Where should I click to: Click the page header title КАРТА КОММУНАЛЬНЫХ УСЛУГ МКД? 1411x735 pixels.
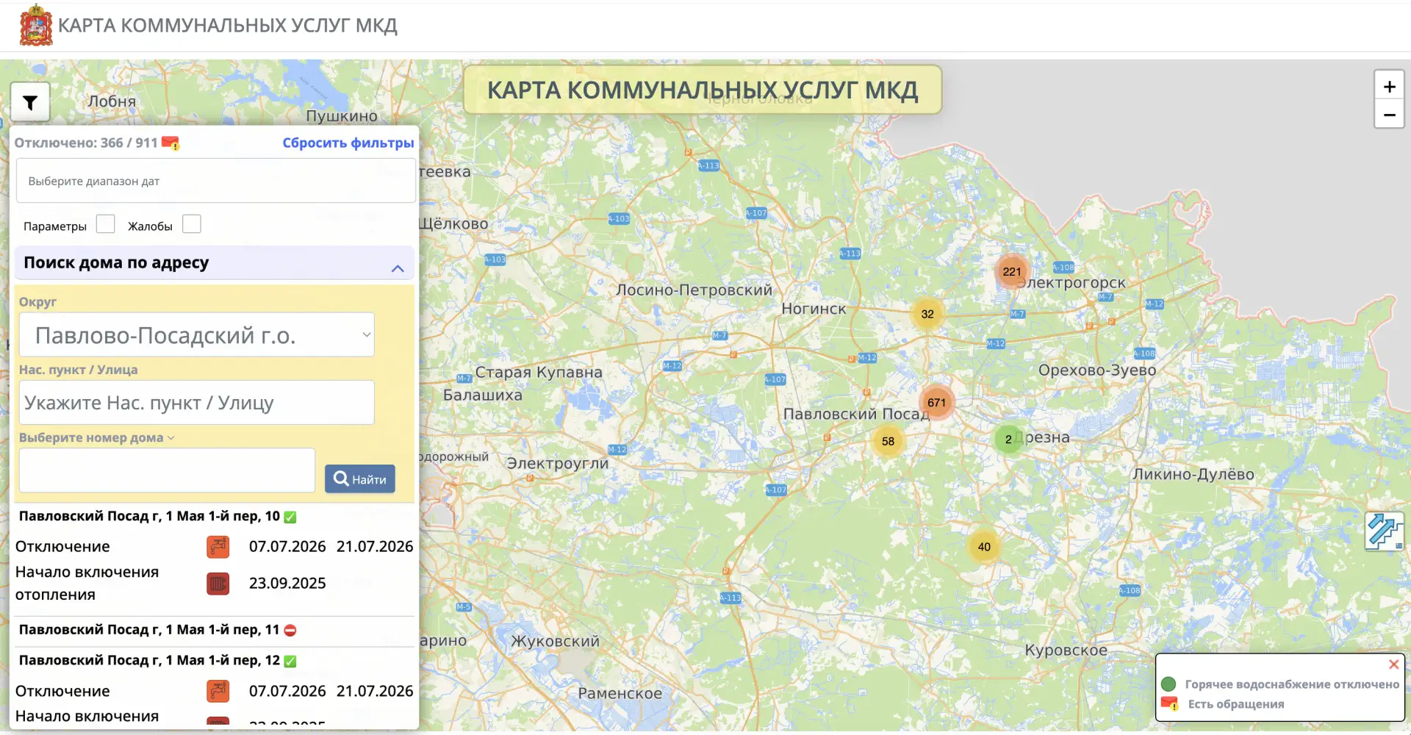coord(228,26)
